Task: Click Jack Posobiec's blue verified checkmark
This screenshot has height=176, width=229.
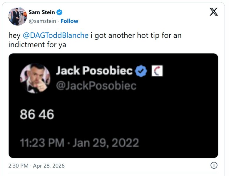Action: pyautogui.click(x=141, y=71)
